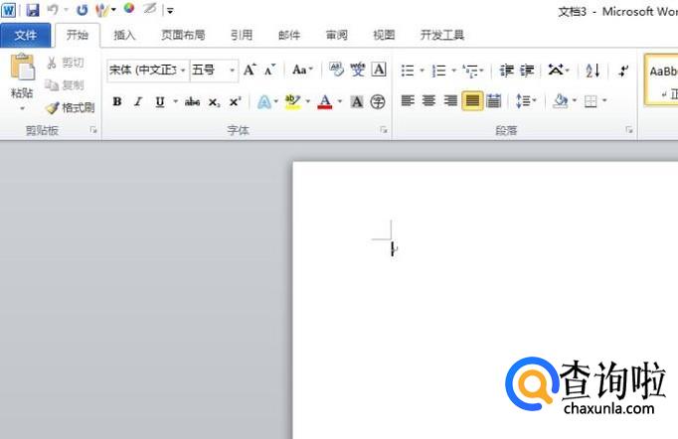Click the Clear Formatting icon
This screenshot has height=439, width=678.
(x=336, y=70)
